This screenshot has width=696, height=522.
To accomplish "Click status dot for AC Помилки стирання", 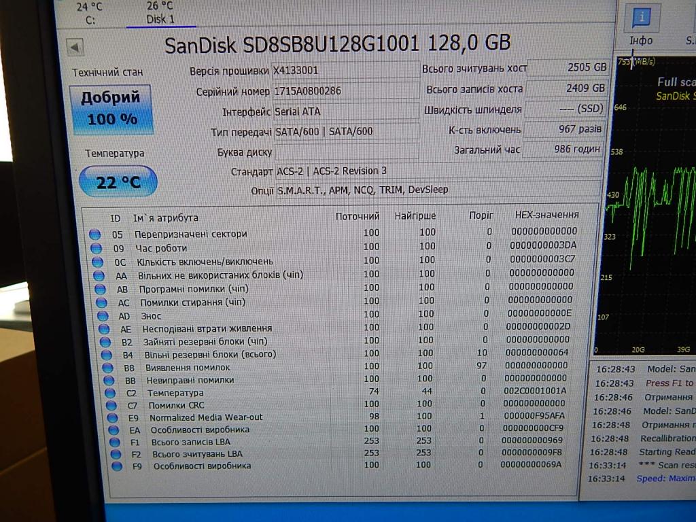I will (x=101, y=302).
